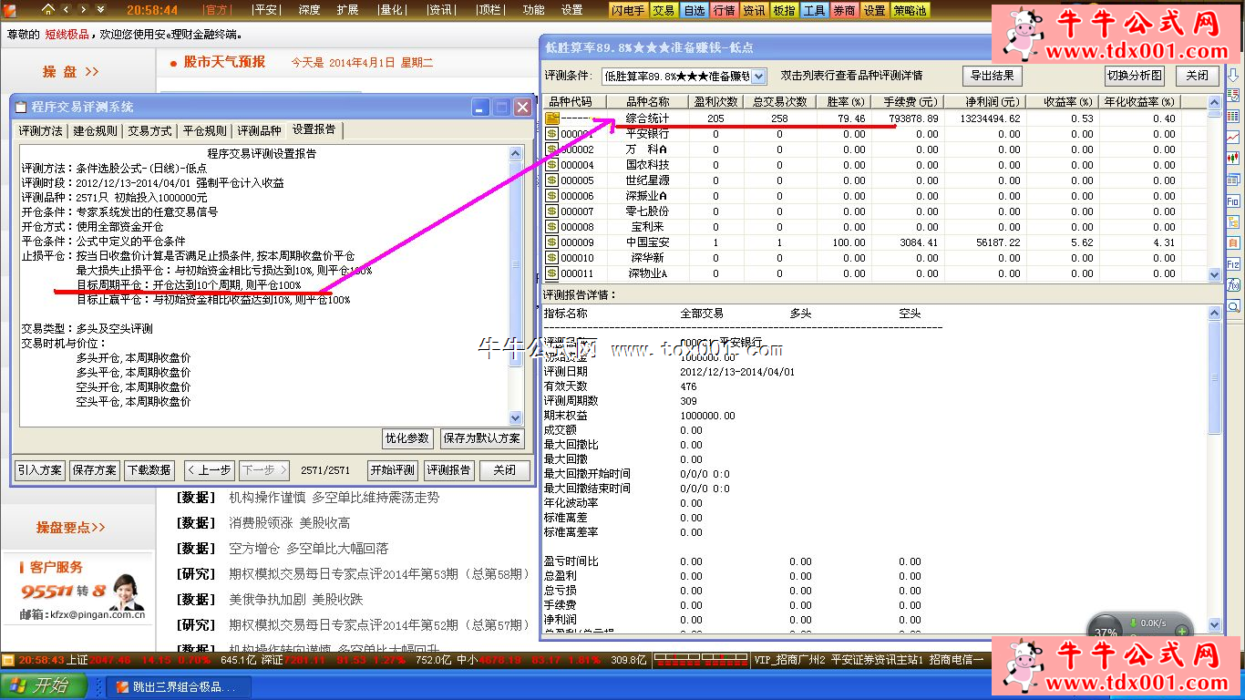
Task: Click the coin icon of 000011 深物业A row
Action: pos(551,273)
